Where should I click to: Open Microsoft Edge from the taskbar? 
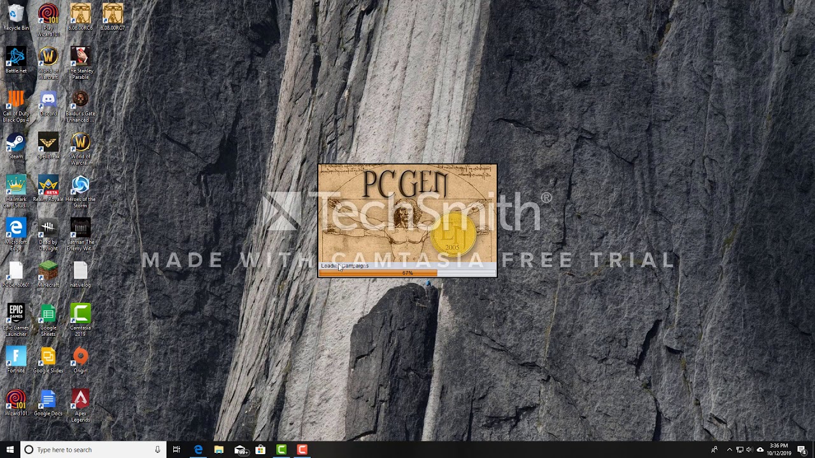(198, 450)
